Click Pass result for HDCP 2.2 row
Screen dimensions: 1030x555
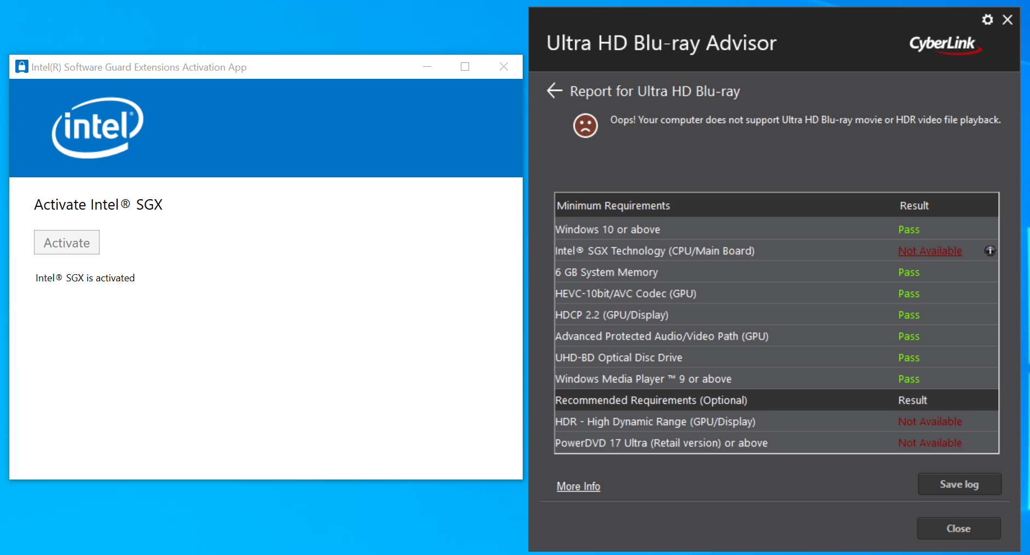(x=909, y=315)
